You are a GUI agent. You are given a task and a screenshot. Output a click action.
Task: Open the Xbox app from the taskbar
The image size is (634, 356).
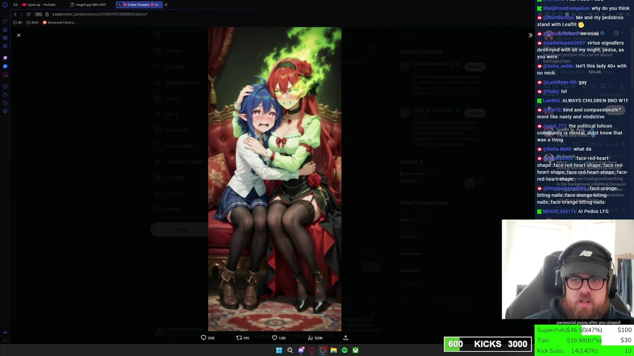pyautogui.click(x=355, y=350)
